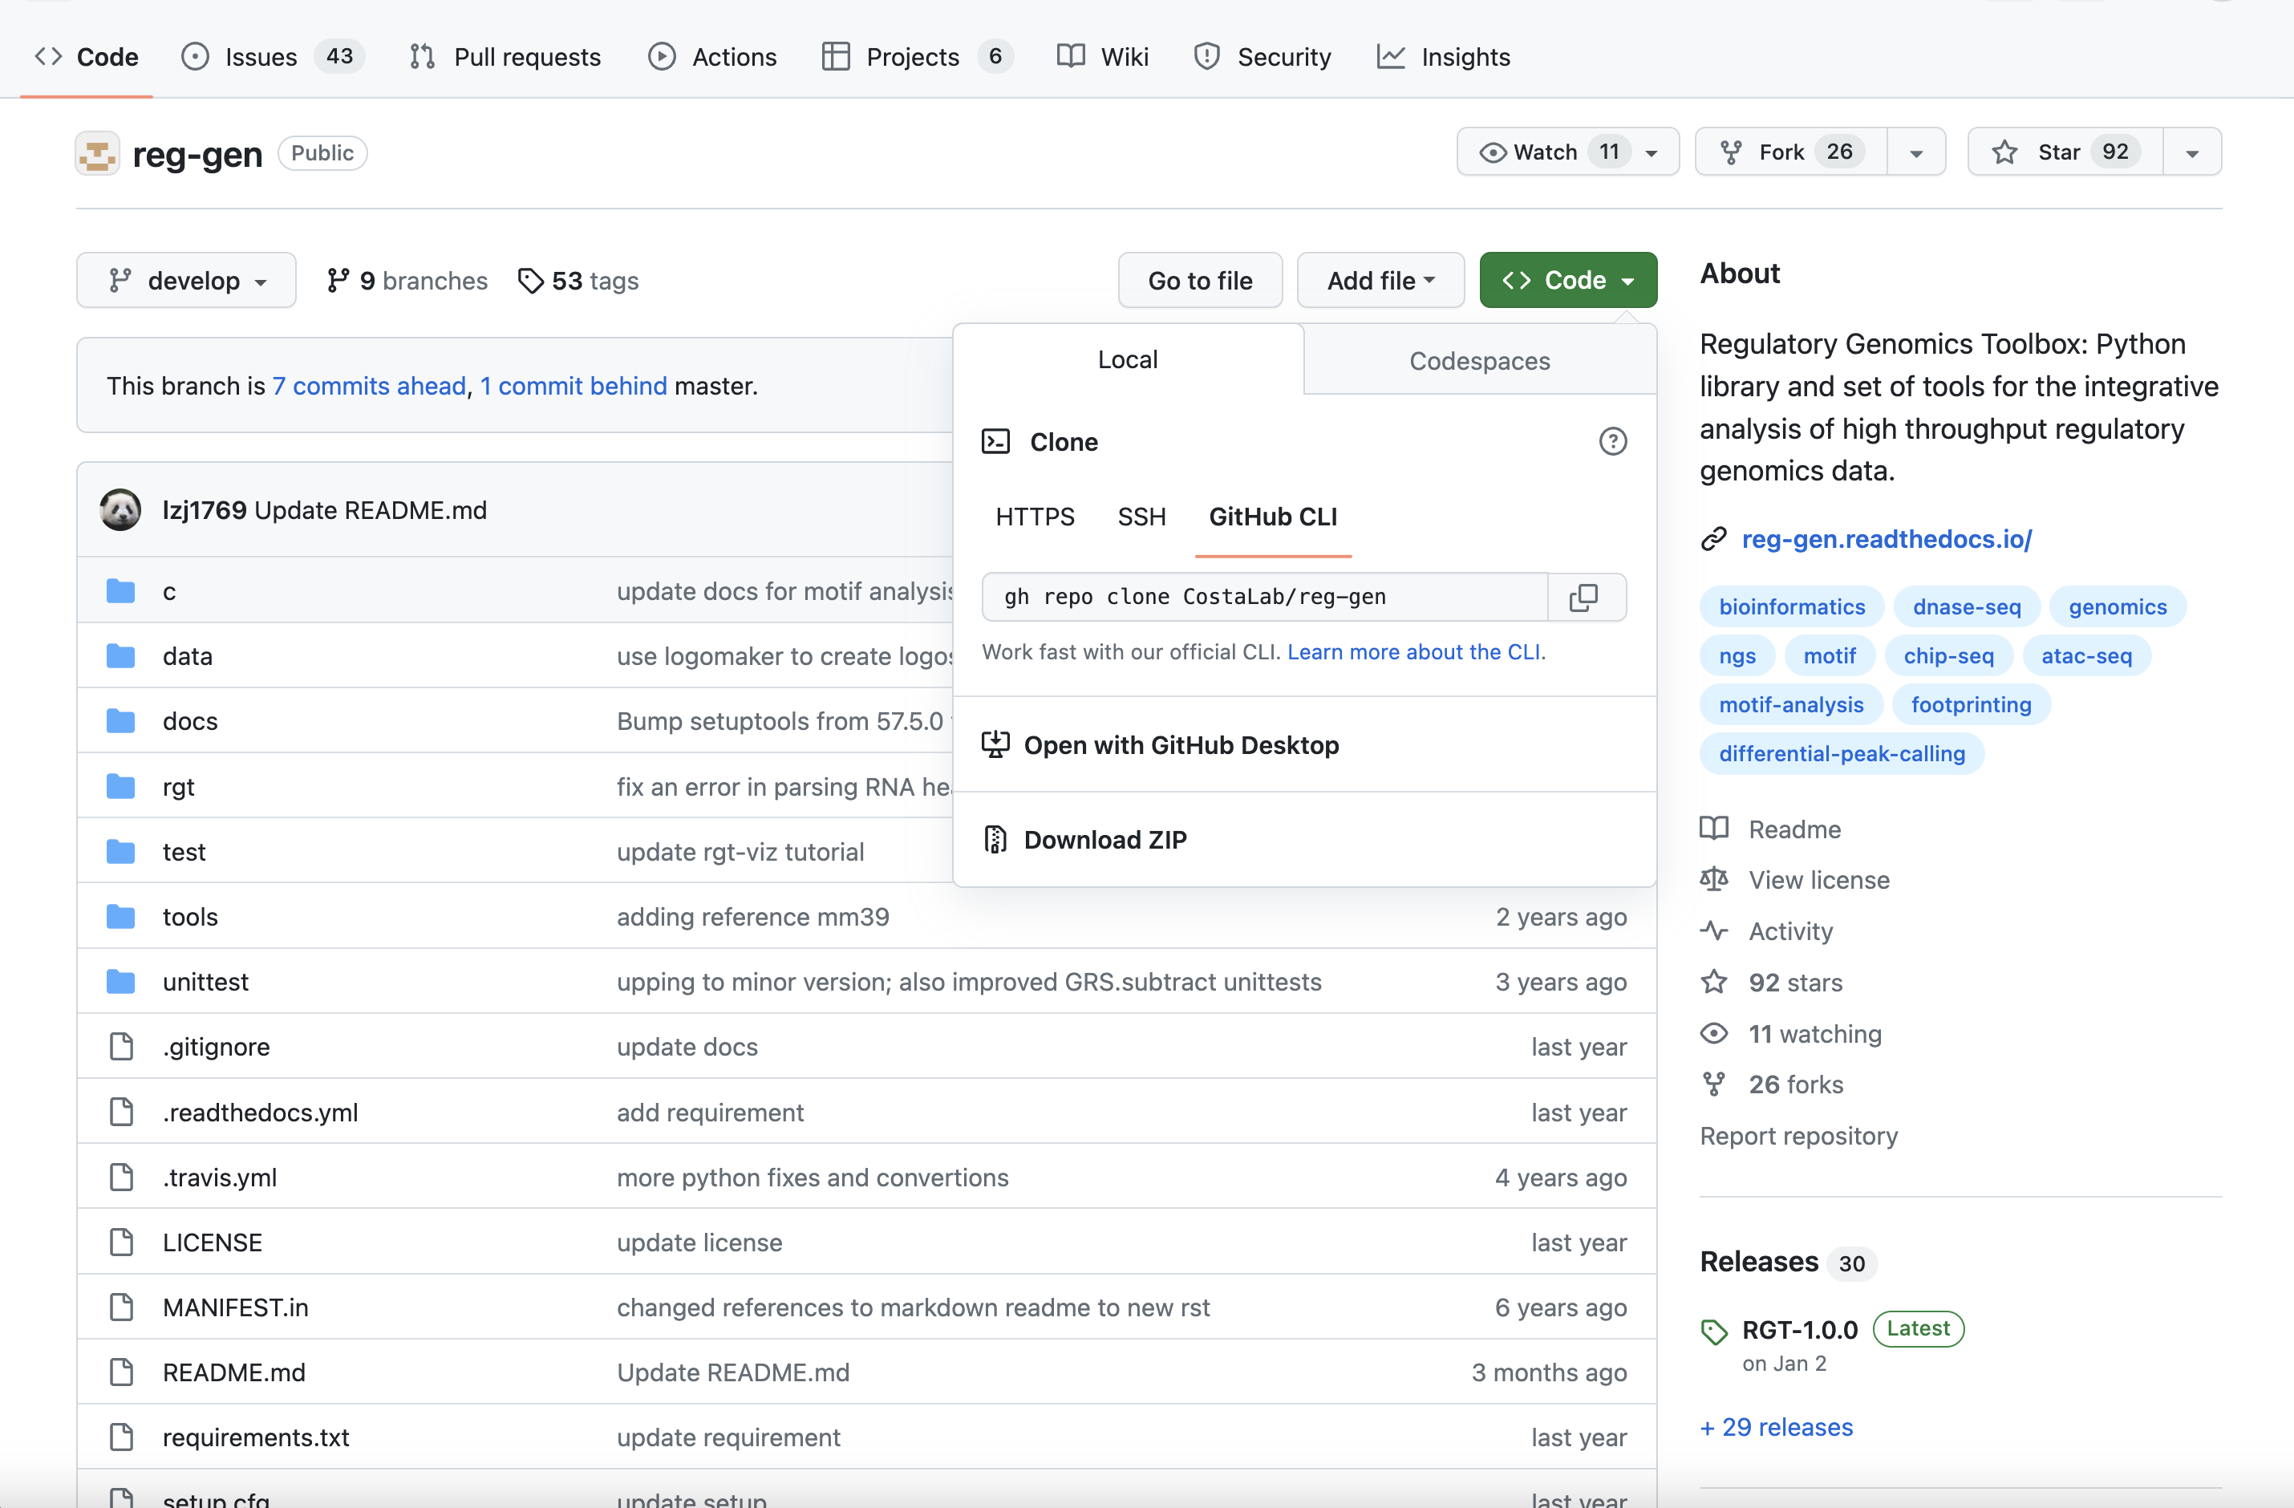
Task: Expand the Fork options caret
Action: click(1915, 152)
